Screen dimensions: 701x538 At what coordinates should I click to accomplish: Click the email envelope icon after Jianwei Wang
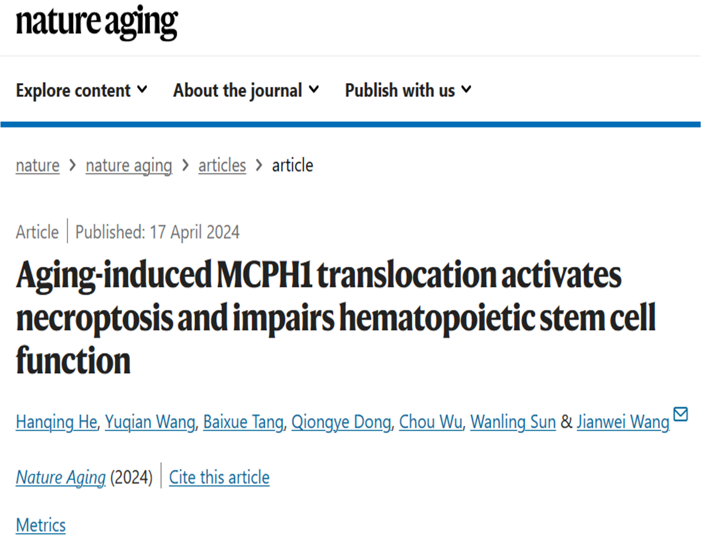tap(681, 414)
